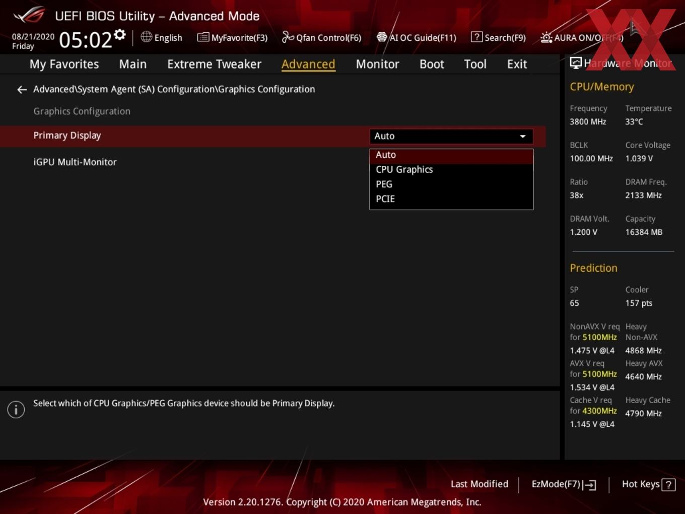685x514 pixels.
Task: Click the Hardware Monitor screen icon
Action: point(576,63)
